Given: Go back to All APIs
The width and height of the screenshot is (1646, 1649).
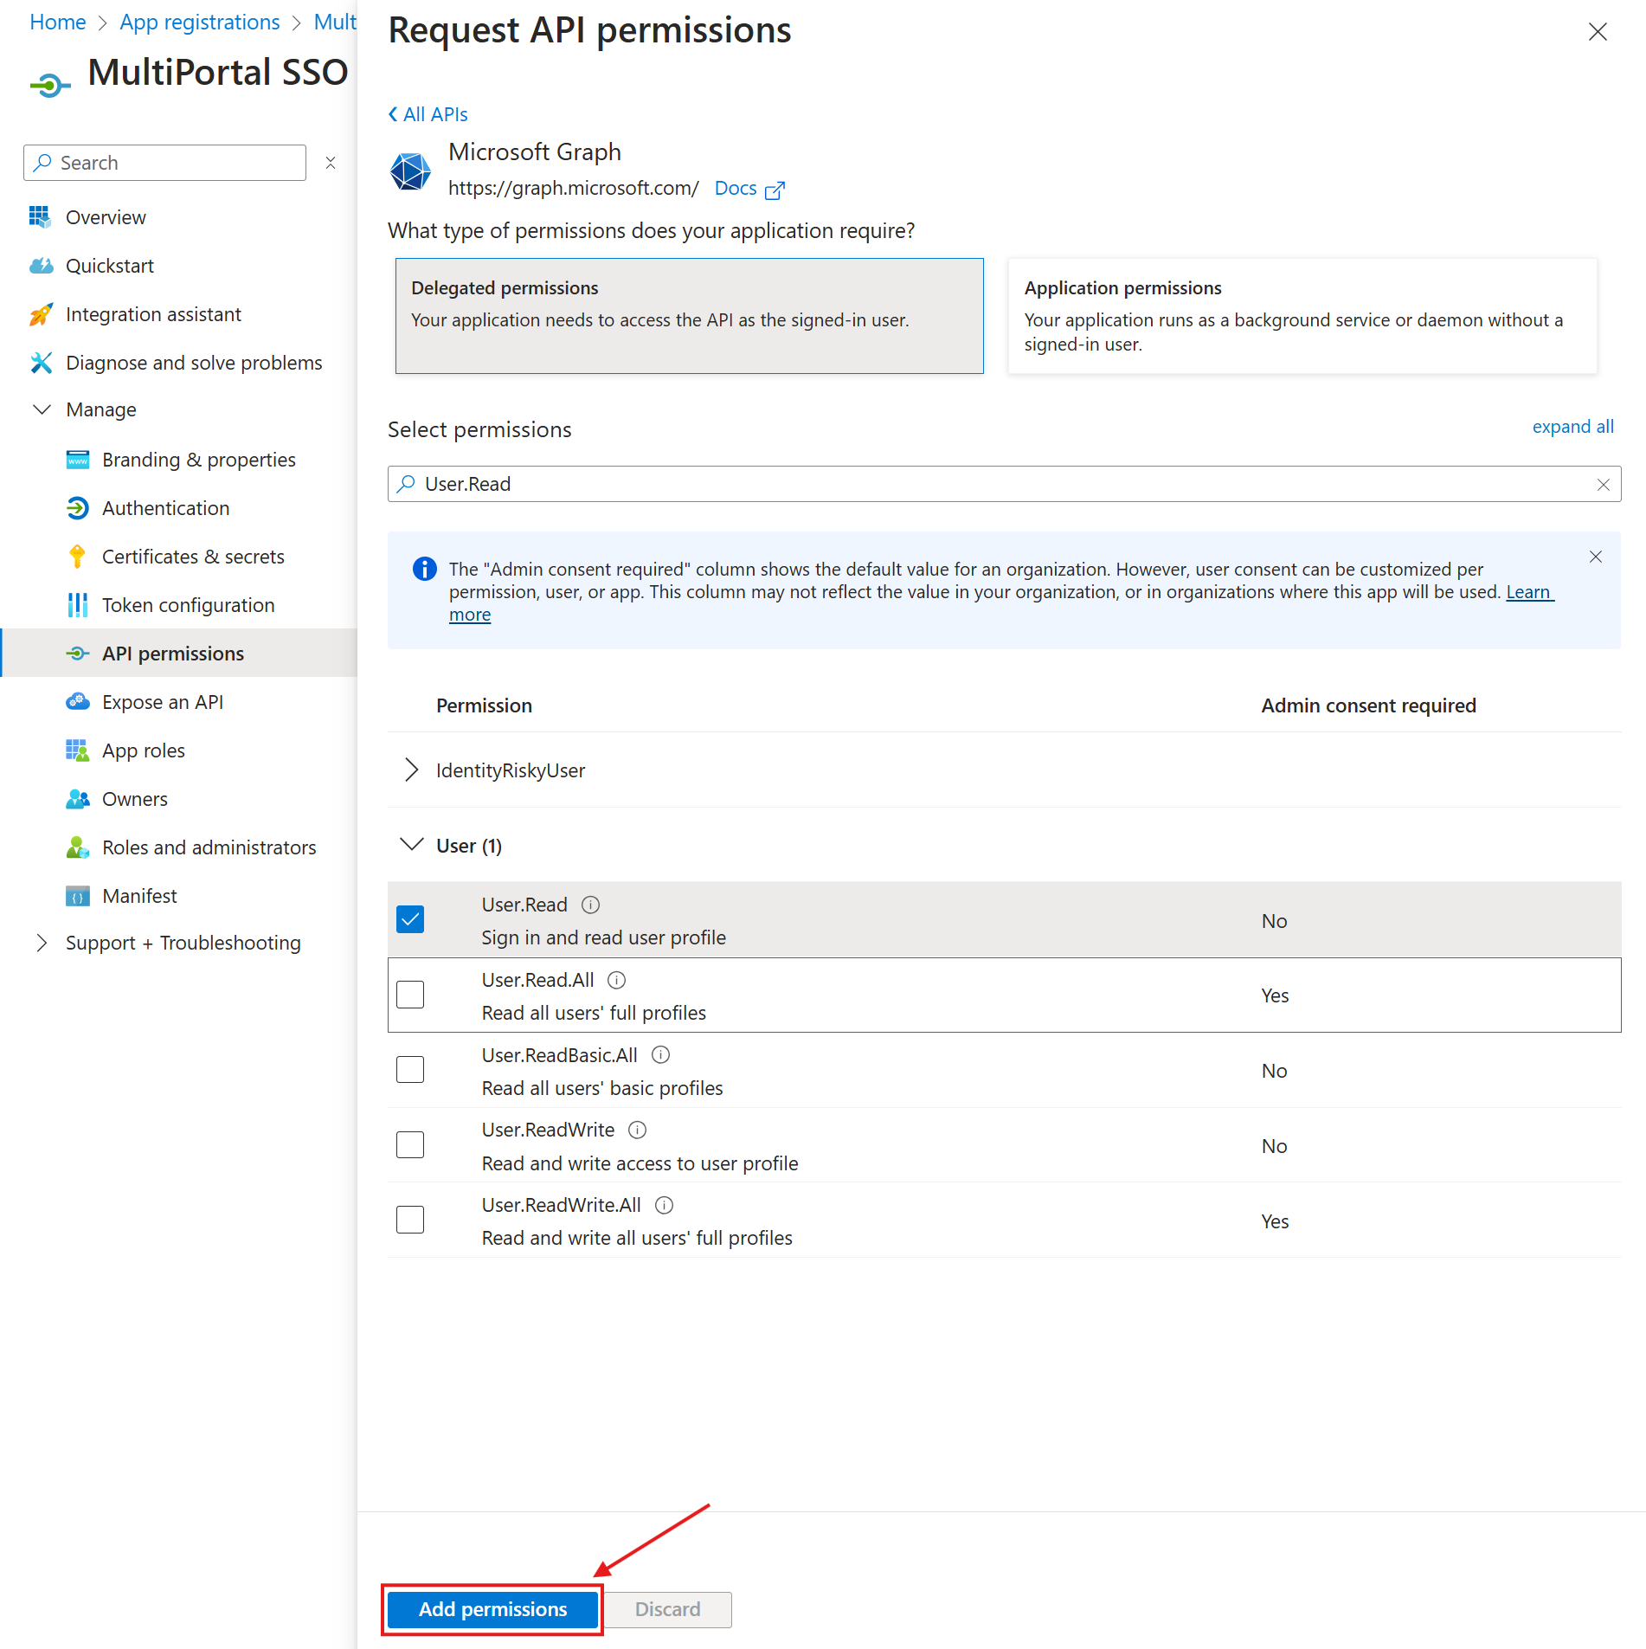Looking at the screenshot, I should click(428, 114).
